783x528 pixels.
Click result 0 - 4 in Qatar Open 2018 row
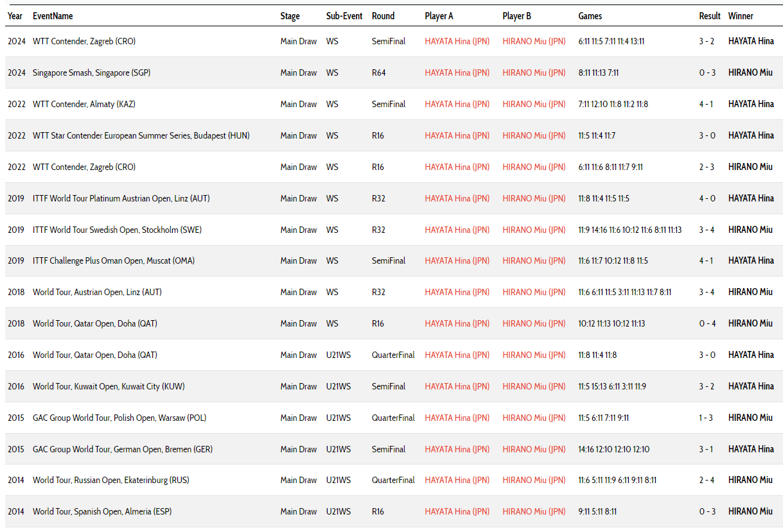707,323
